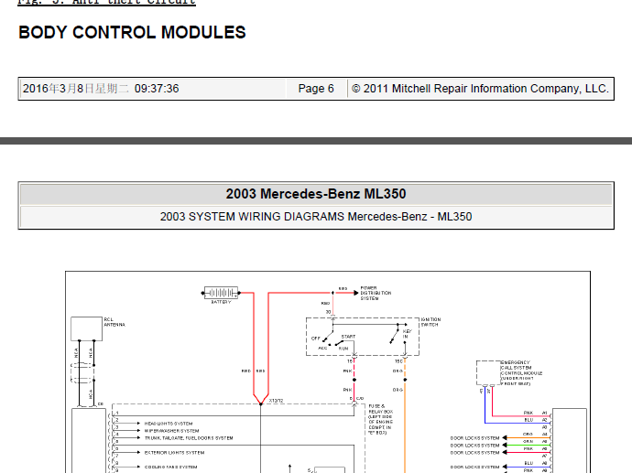Click the X13/12 junction label

coord(276,401)
